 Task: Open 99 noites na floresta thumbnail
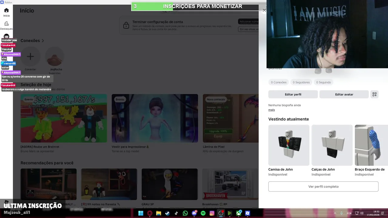point(109,184)
